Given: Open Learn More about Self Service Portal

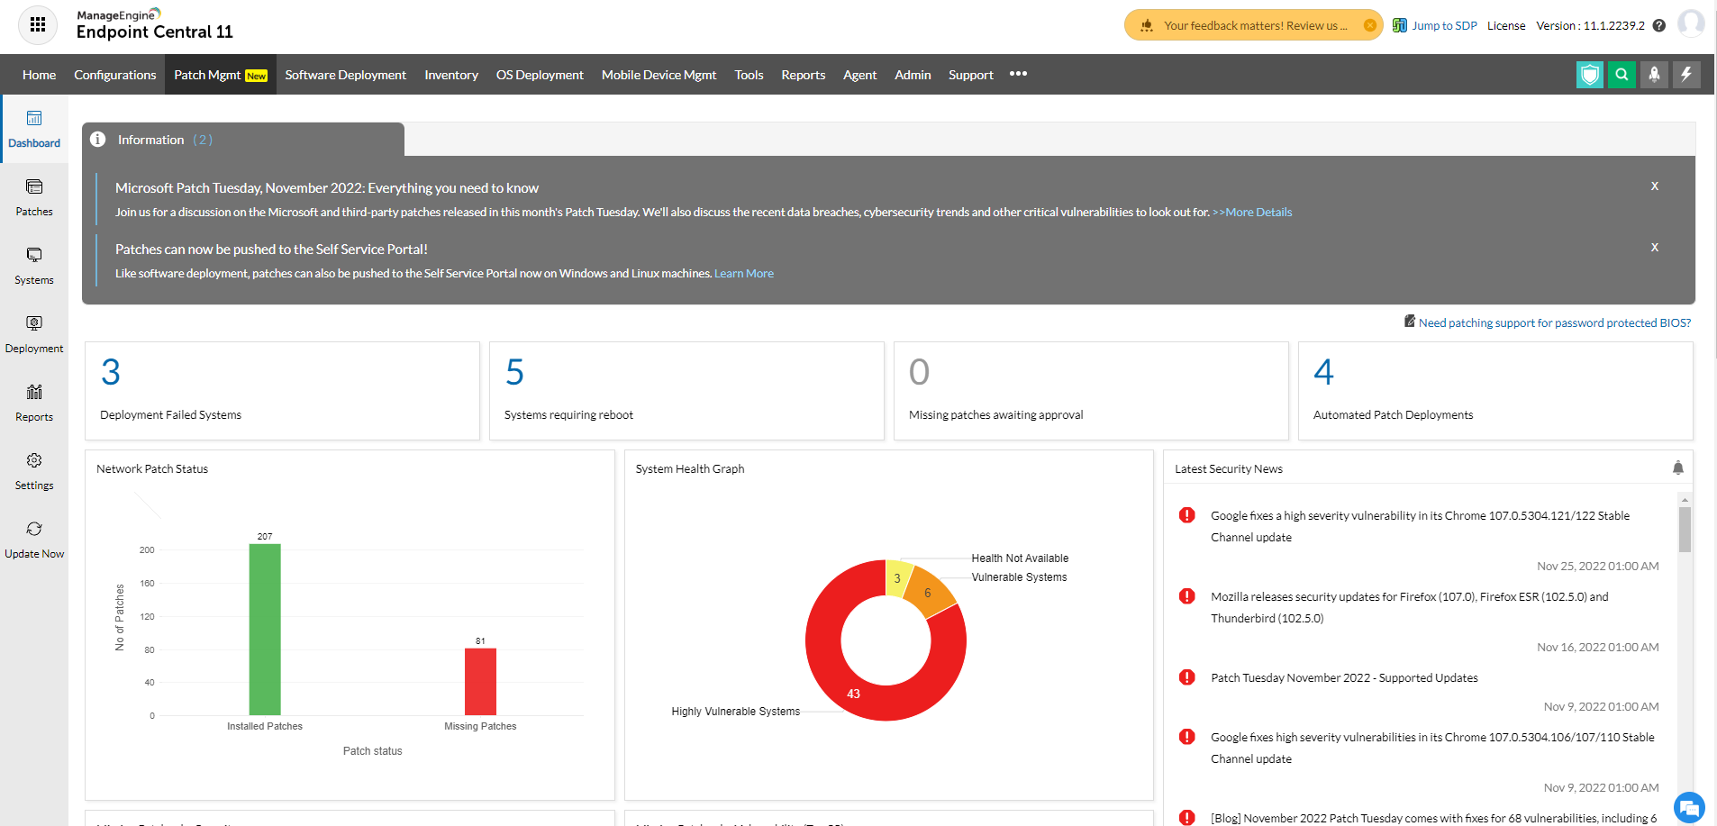Looking at the screenshot, I should [743, 274].
